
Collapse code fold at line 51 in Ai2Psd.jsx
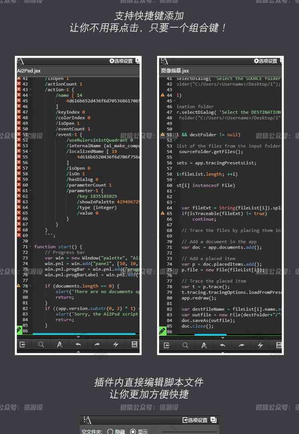30,135
